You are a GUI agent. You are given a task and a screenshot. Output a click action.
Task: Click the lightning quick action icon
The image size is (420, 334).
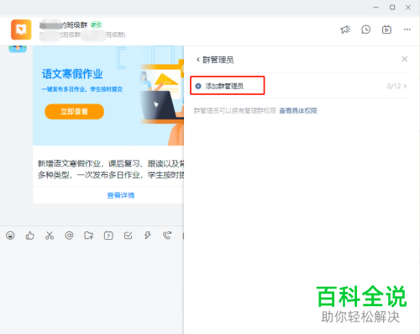pyautogui.click(x=148, y=236)
